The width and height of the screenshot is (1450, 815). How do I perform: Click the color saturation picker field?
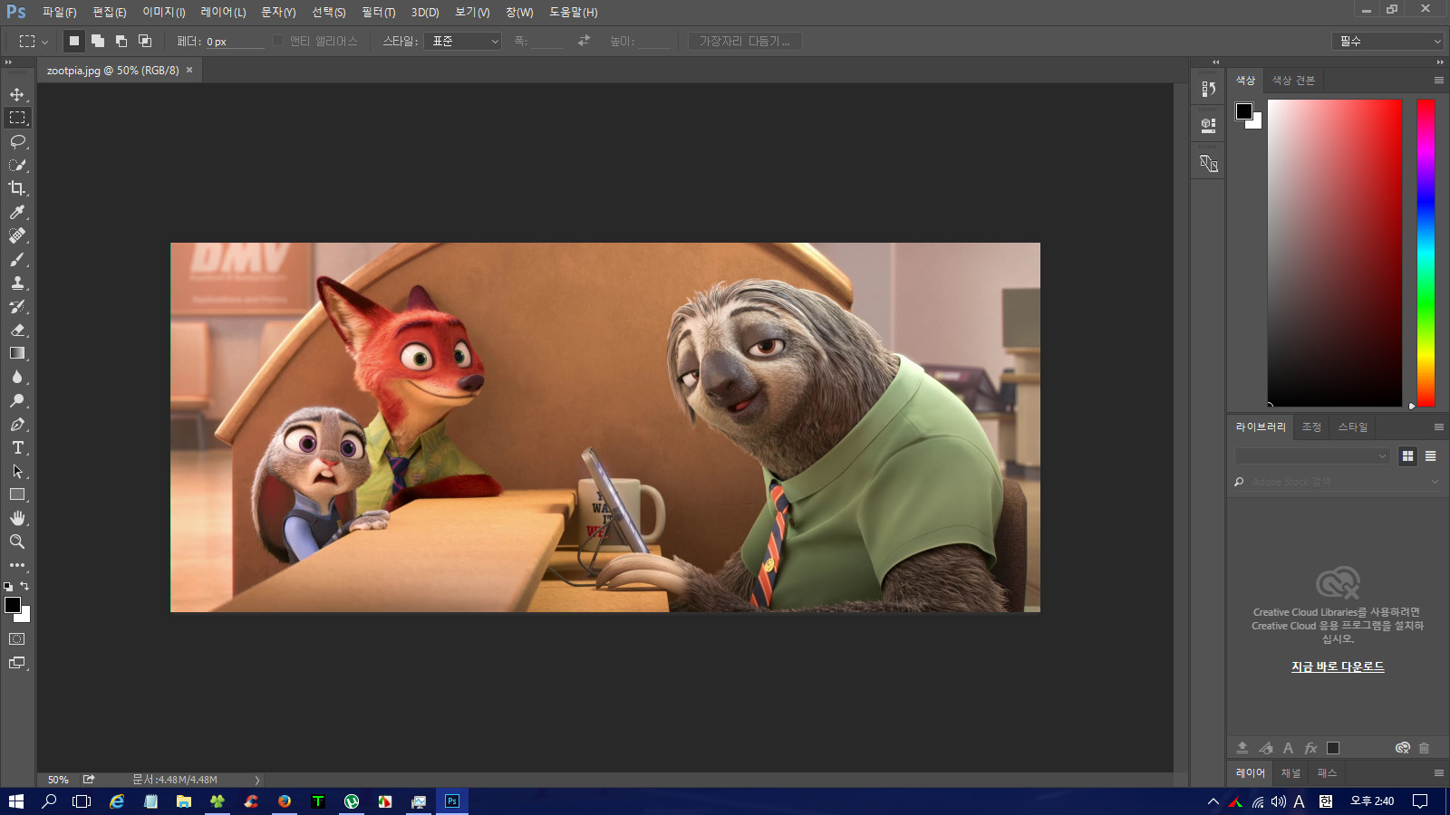pos(1335,254)
